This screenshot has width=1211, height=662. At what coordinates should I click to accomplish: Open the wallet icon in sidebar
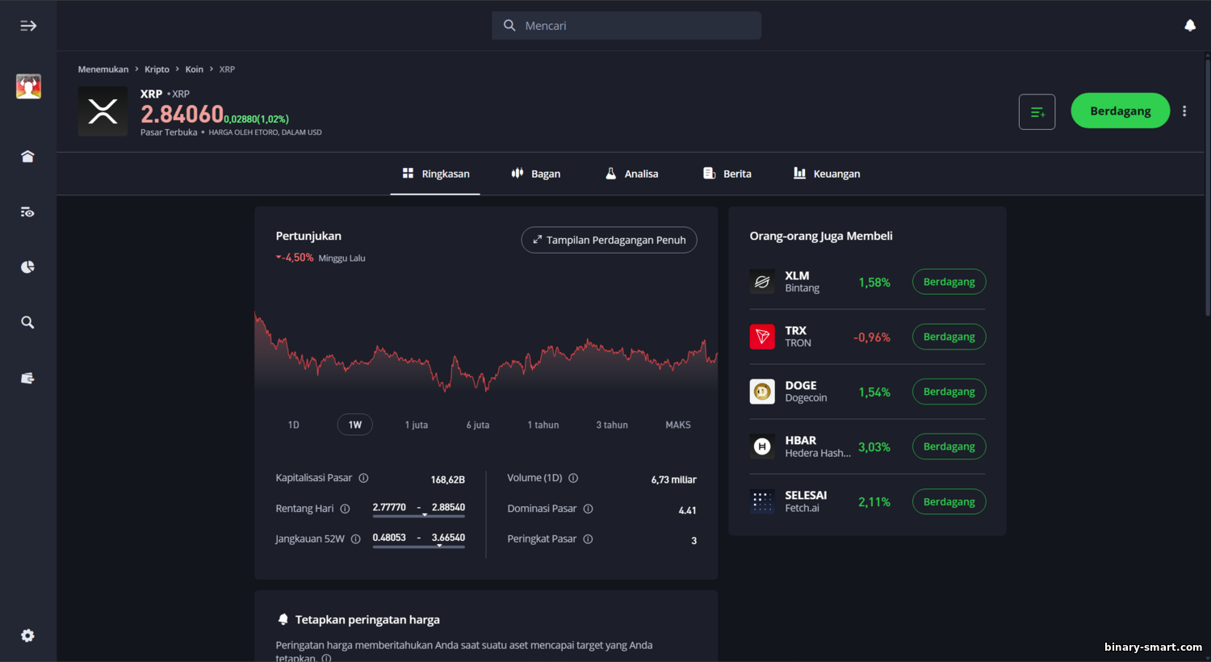click(x=27, y=378)
